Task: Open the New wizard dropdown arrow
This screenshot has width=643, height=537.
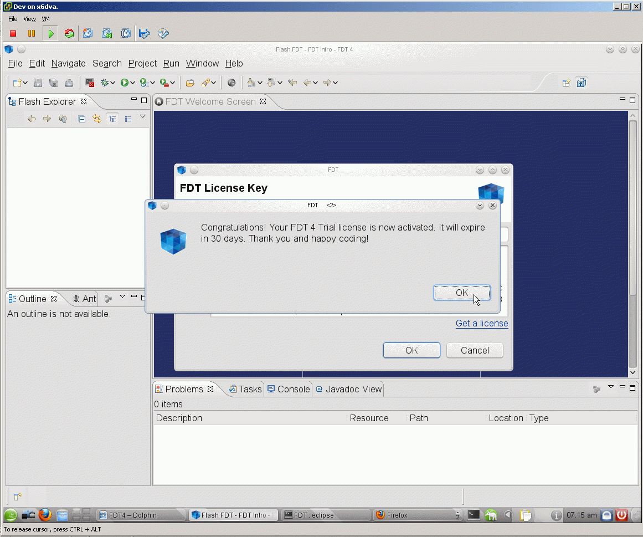Action: click(25, 83)
